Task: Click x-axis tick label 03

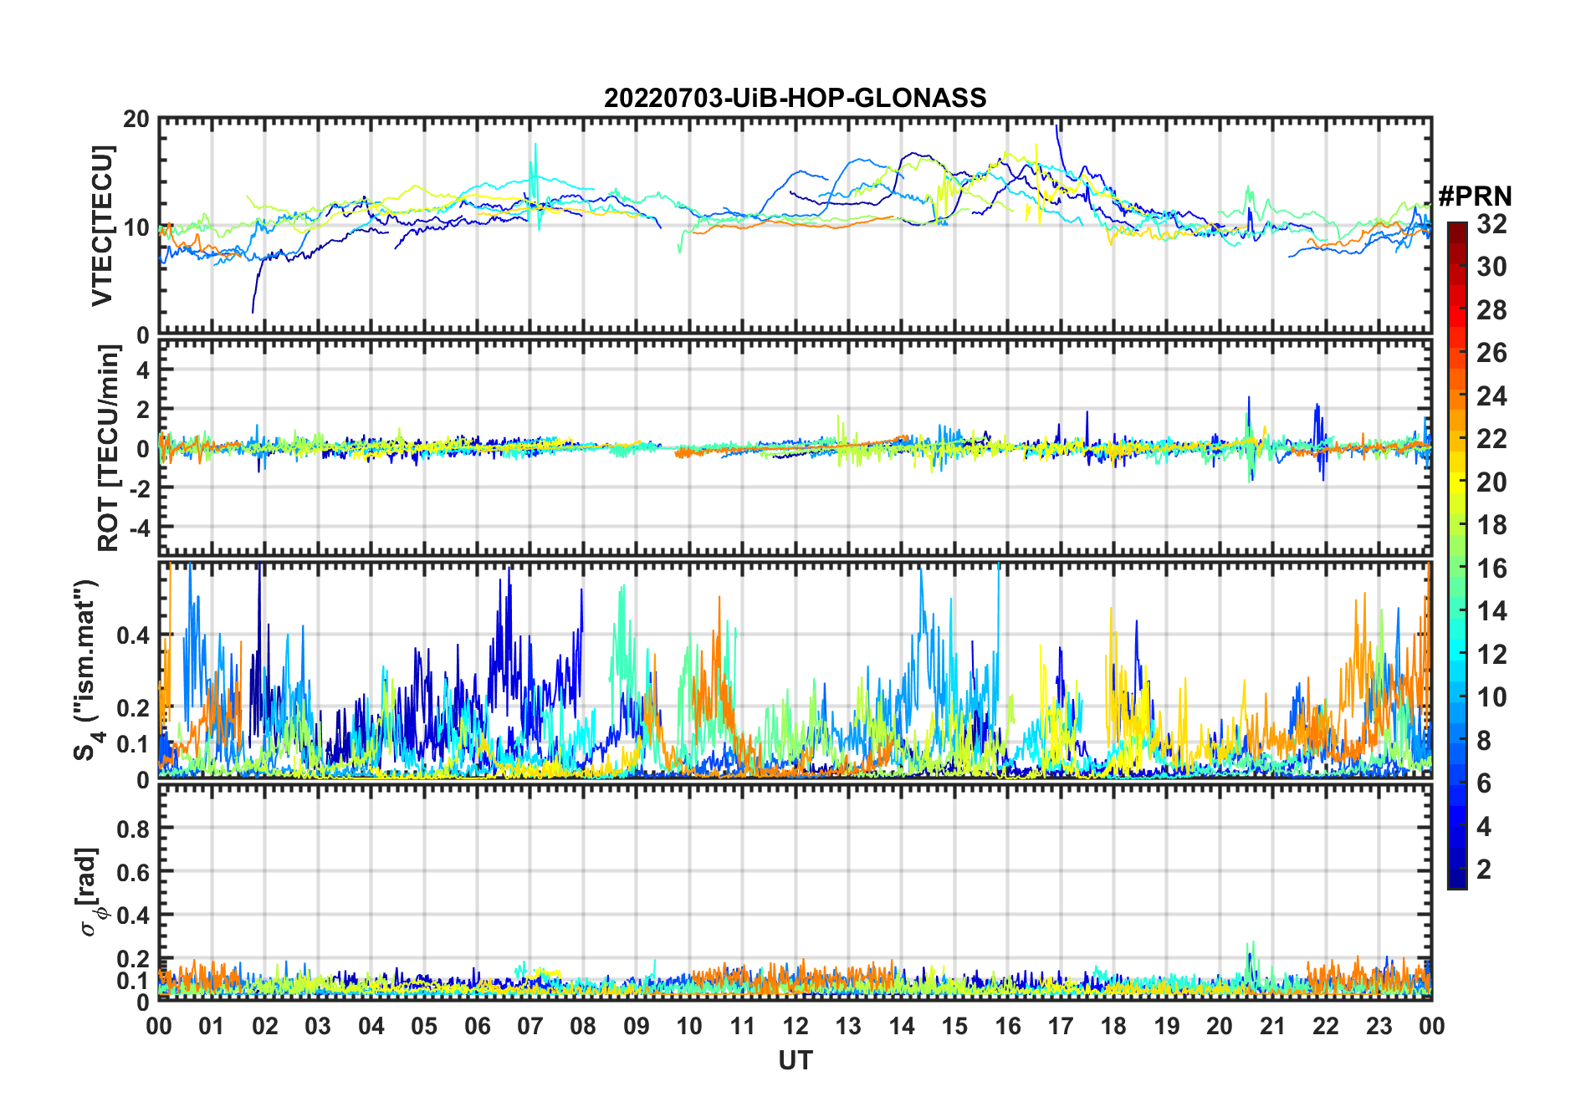Action: click(x=319, y=1026)
